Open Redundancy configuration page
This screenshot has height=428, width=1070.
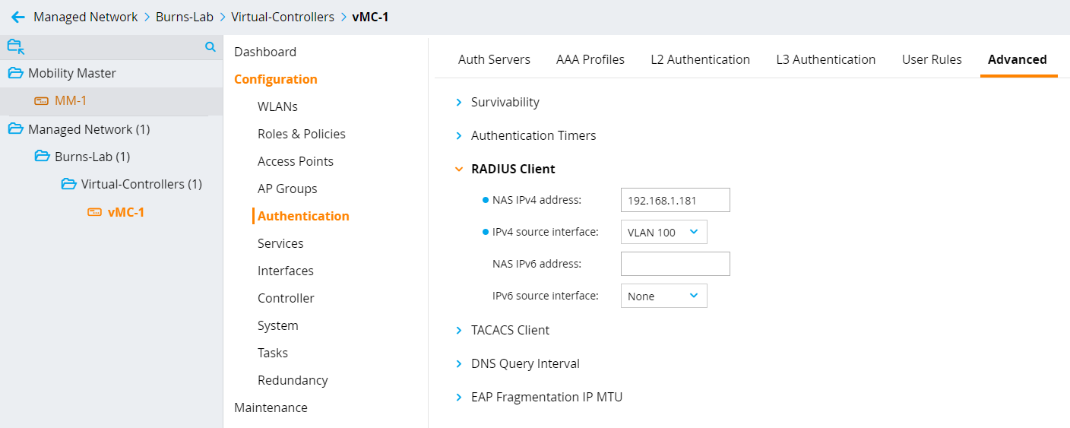pos(293,380)
